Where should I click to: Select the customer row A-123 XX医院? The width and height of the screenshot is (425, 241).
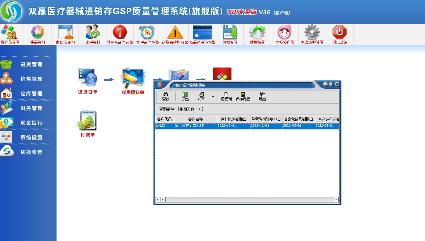pos(214,126)
